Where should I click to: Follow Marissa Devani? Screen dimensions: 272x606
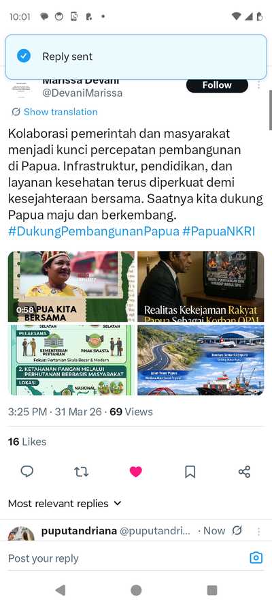tap(218, 85)
